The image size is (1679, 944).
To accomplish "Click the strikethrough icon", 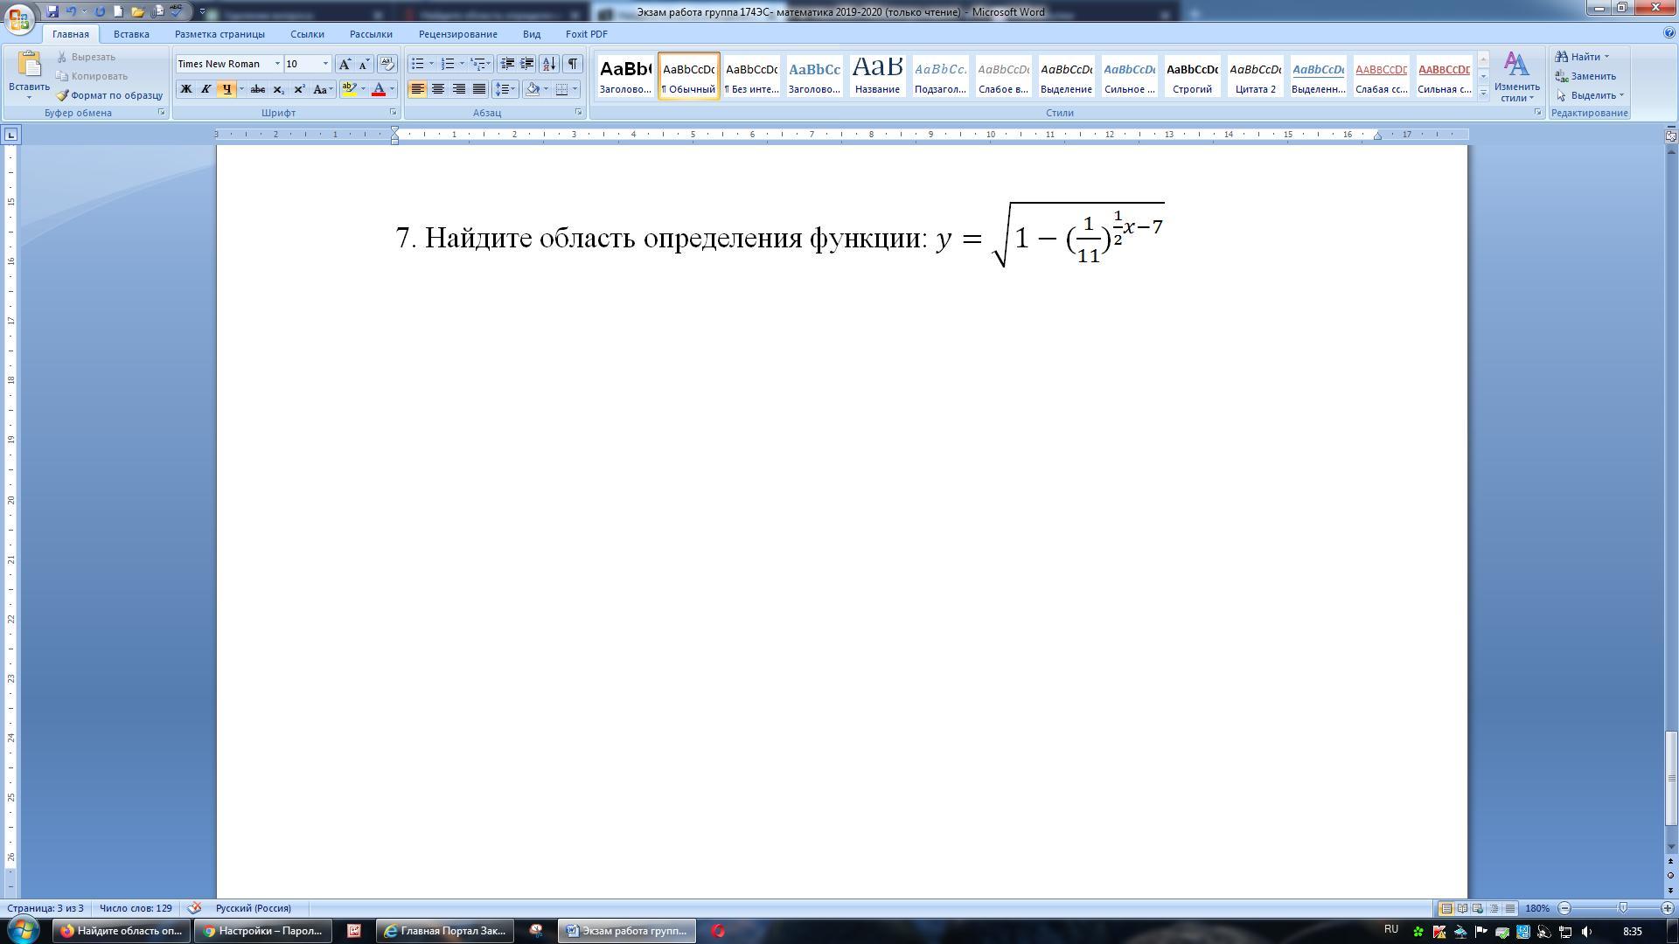I will click(x=257, y=89).
